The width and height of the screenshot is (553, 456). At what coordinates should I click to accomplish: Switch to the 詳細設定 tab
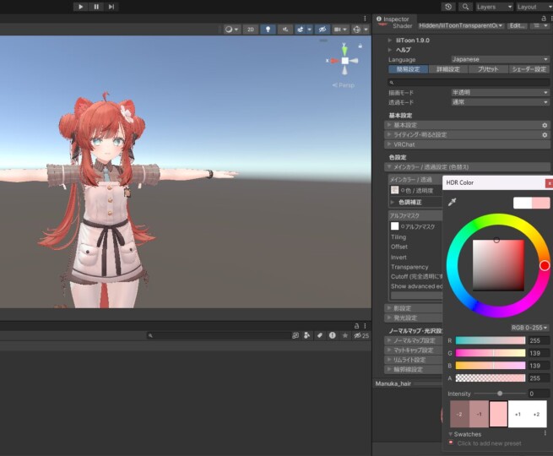(x=448, y=69)
